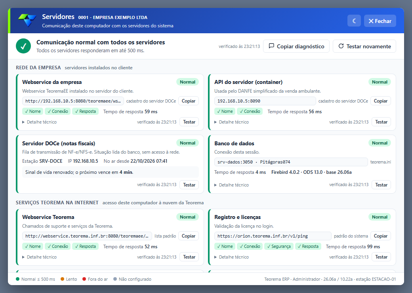Click the Conexão badge in Webservice da empresa
This screenshot has height=293, width=412.
[x=57, y=111]
